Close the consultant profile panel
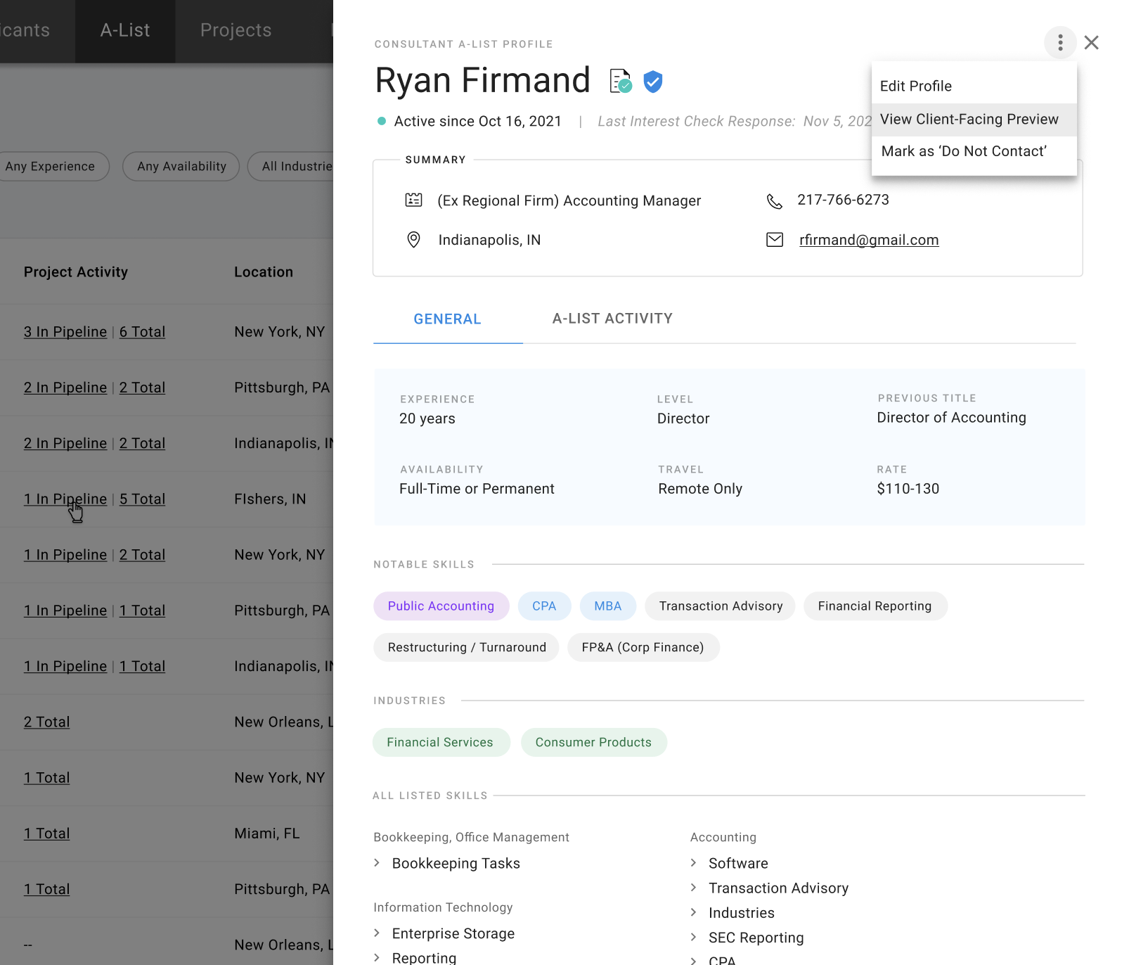The width and height of the screenshot is (1129, 965). pyautogui.click(x=1092, y=43)
